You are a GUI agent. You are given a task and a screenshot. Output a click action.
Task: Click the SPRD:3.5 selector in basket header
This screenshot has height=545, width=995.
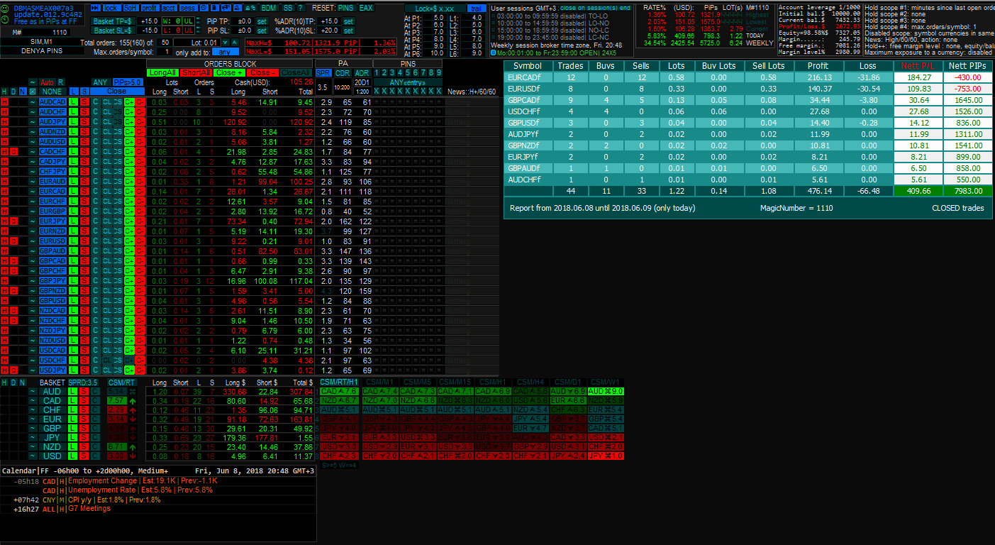[82, 382]
